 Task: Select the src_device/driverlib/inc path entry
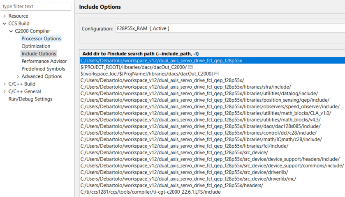click(x=188, y=179)
